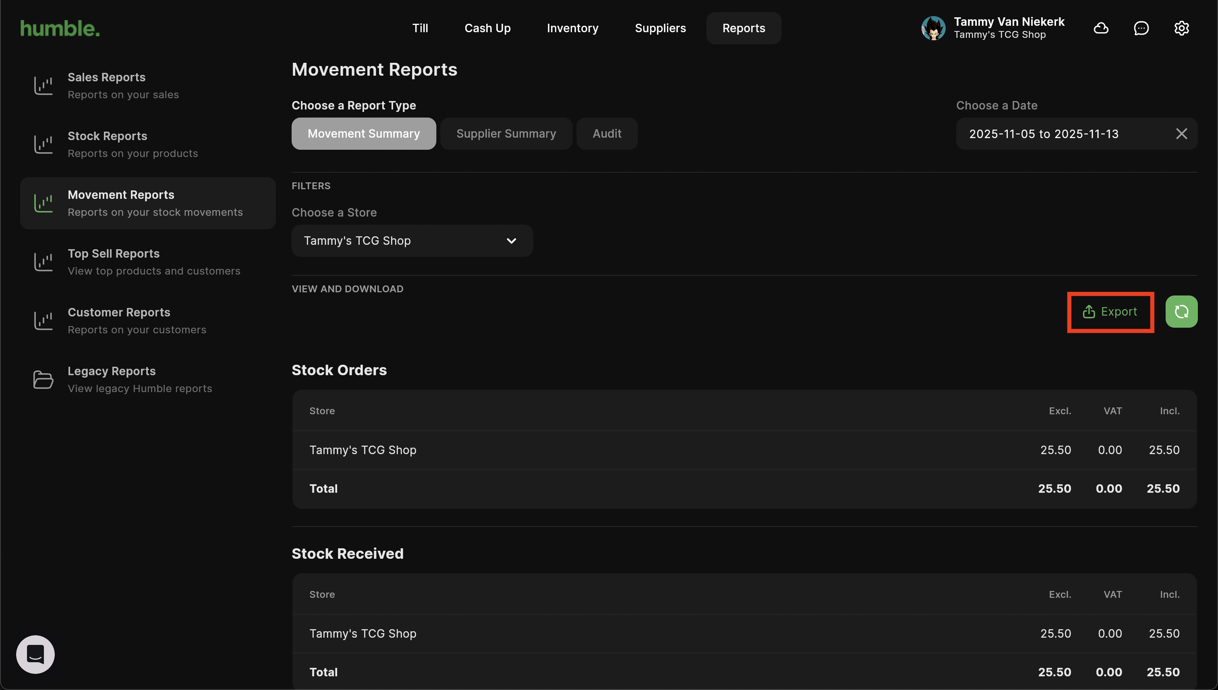Open the date range picker field
Image resolution: width=1218 pixels, height=690 pixels.
[1062, 134]
